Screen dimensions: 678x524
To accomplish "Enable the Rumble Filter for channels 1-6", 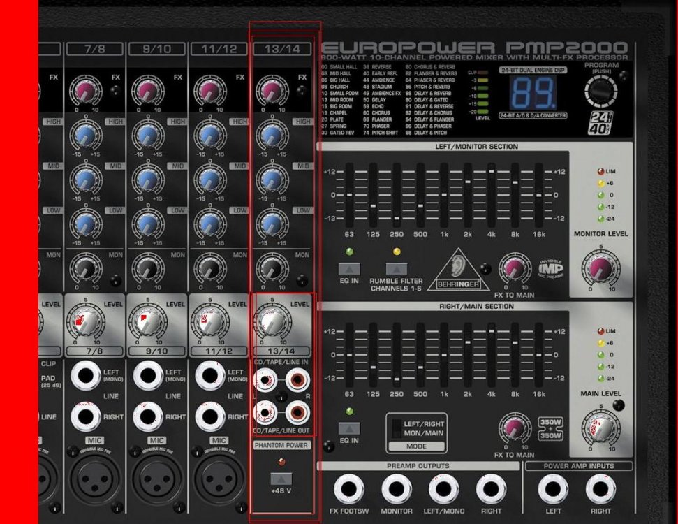I will (x=397, y=269).
